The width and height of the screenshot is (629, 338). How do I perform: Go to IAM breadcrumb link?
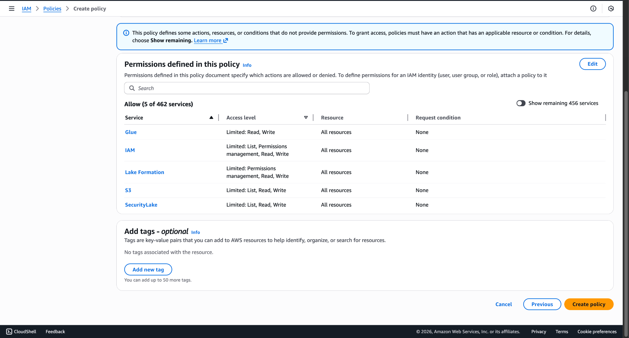(x=26, y=9)
